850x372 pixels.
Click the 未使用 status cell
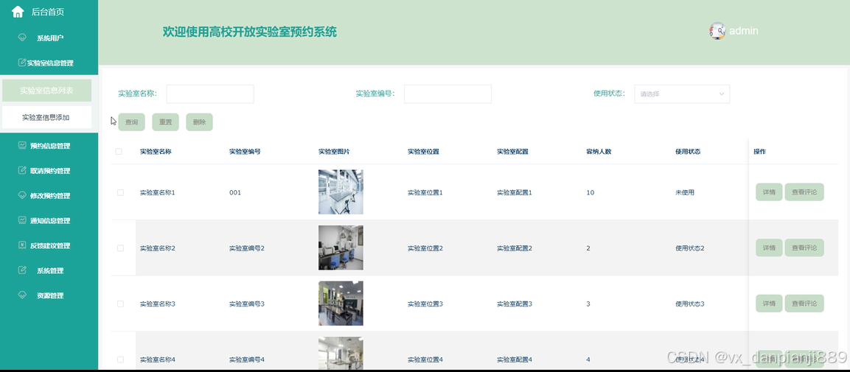tap(685, 192)
